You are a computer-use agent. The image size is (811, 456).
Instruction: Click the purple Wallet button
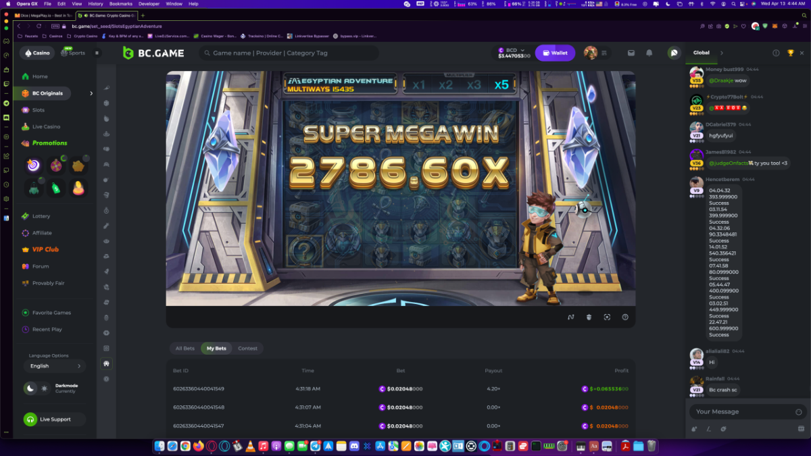555,53
